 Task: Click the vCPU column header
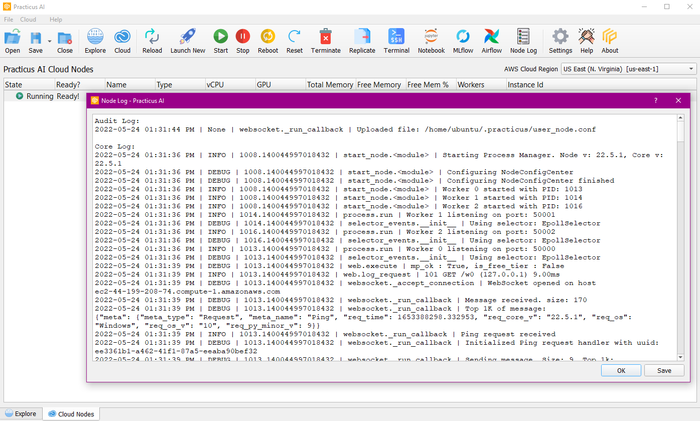pyautogui.click(x=230, y=84)
